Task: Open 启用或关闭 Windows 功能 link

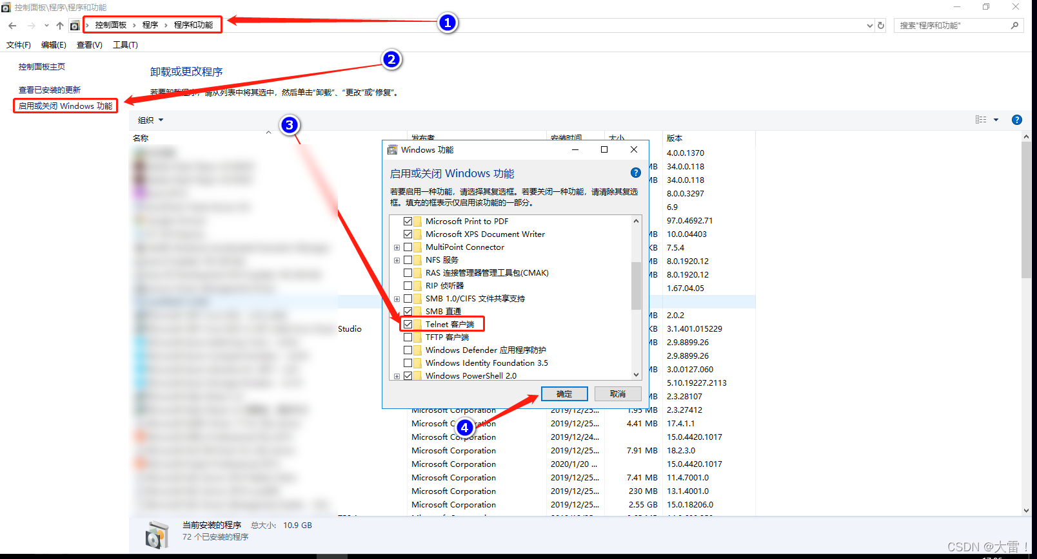Action: (65, 106)
